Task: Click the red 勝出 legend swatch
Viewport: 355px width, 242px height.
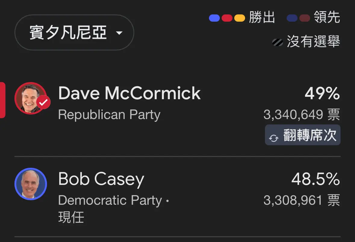Action: click(227, 18)
